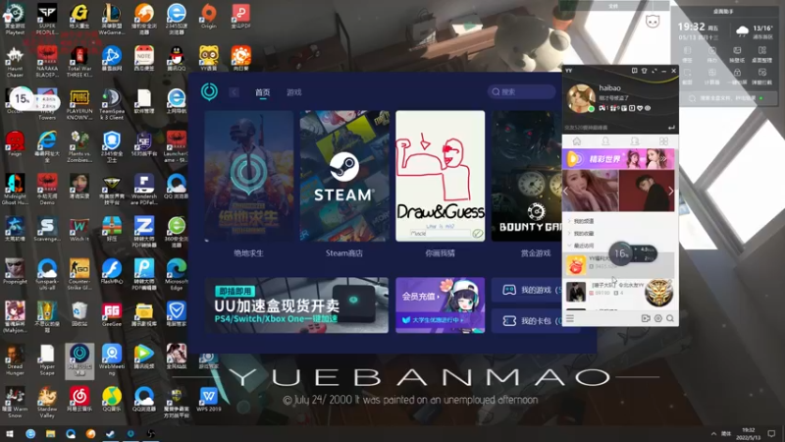This screenshot has height=442, width=785.
Task: Select the Total War THREE KINGDOMS shortcut
Action: click(x=79, y=62)
